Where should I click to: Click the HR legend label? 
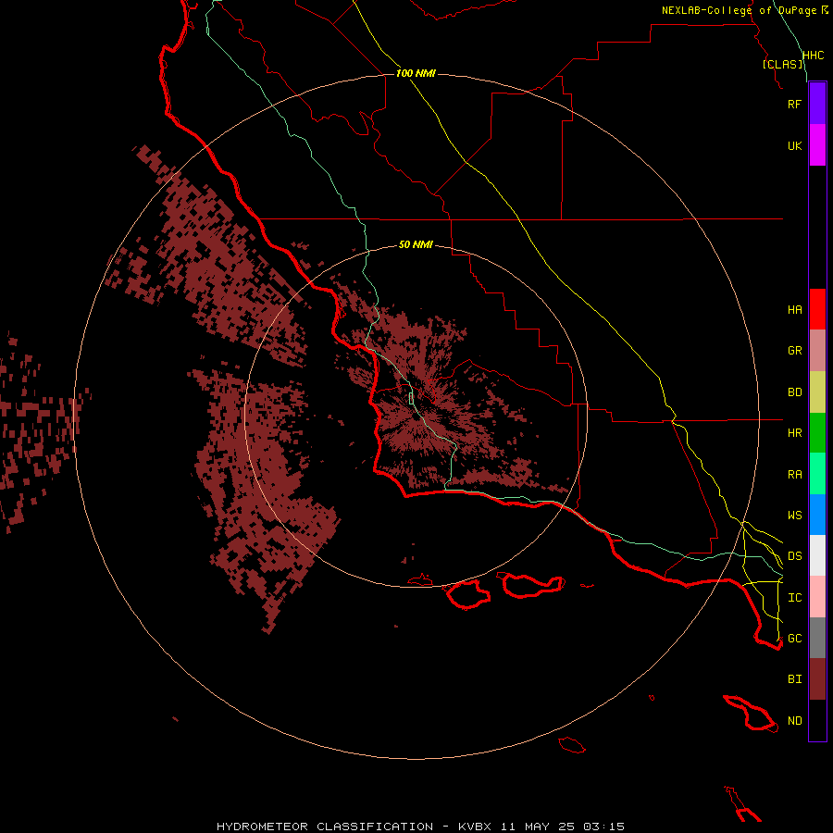pos(794,433)
